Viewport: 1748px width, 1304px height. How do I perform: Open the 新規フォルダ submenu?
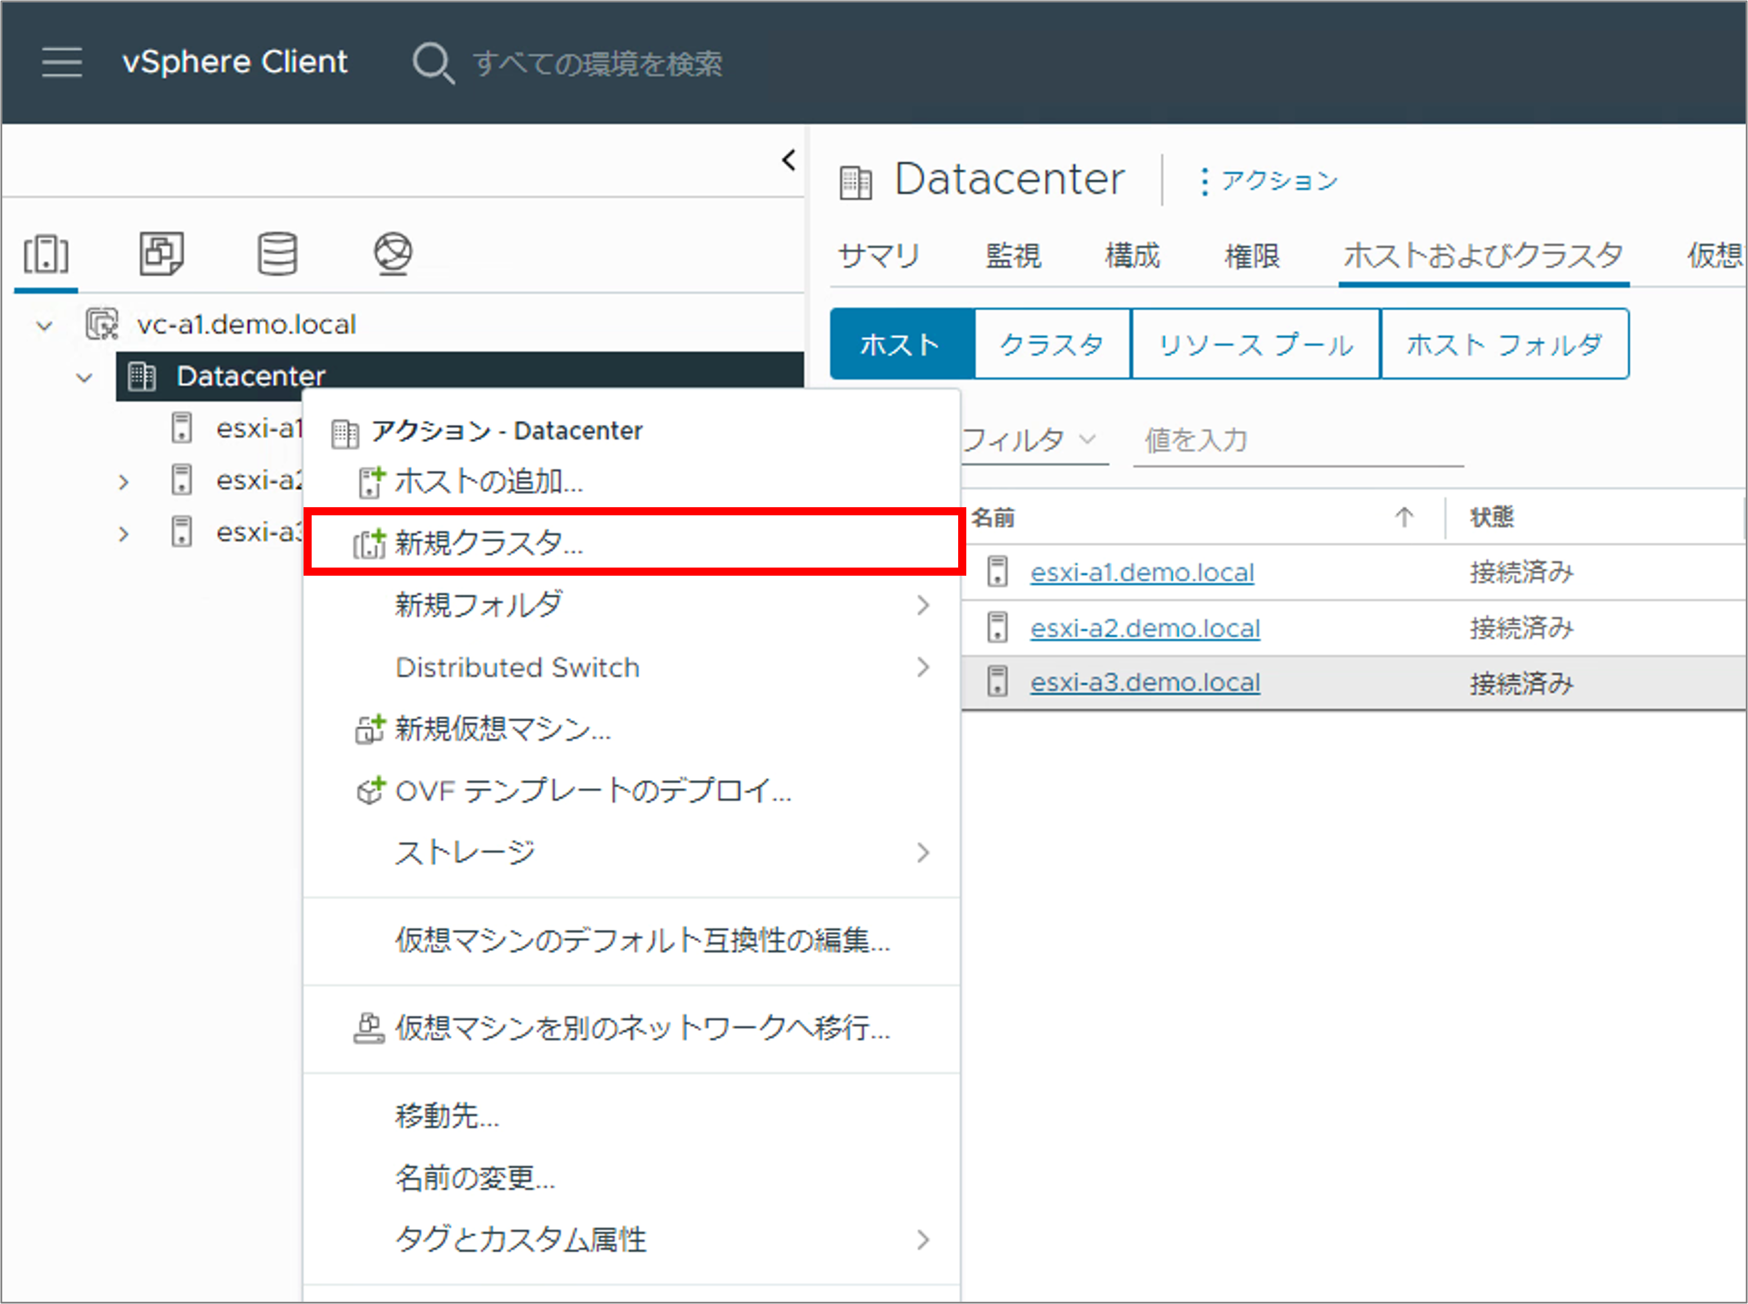tap(631, 605)
